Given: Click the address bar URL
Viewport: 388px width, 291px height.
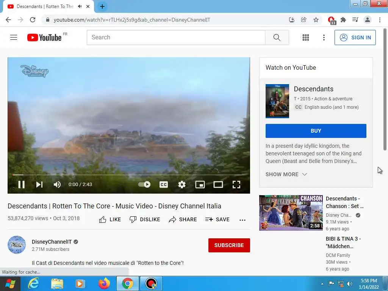Looking at the screenshot, I should (132, 20).
